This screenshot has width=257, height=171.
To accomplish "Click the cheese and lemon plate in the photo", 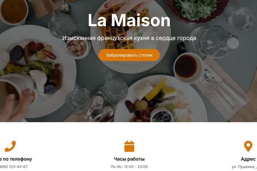I will pyautogui.click(x=161, y=99).
